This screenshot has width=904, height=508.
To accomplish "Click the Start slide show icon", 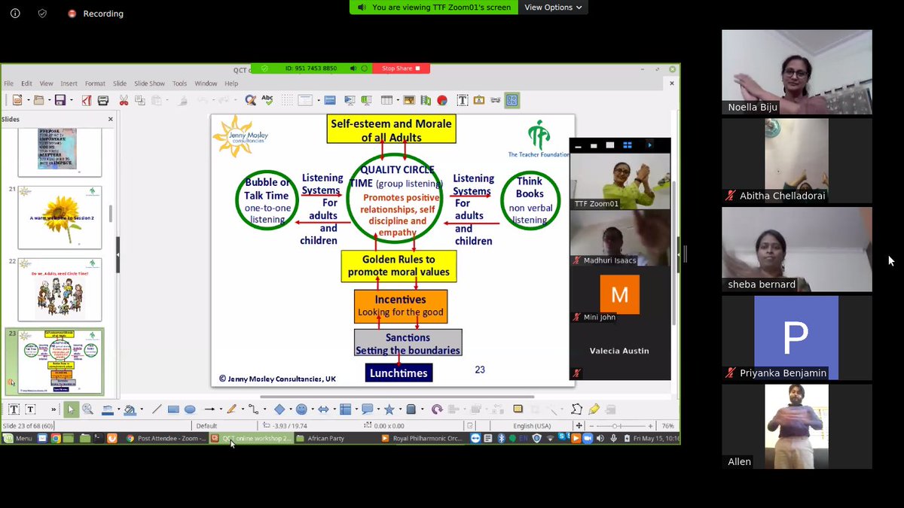I will point(350,100).
